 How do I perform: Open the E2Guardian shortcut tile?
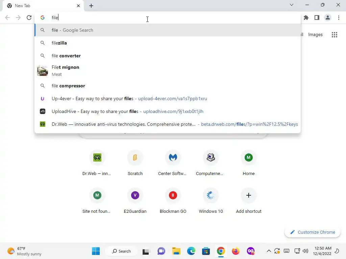pos(135,201)
